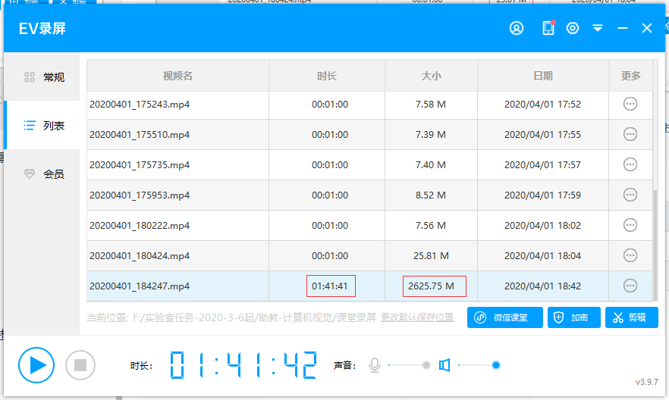Viewport: 669px width, 400px height.
Task: Click the 25.81 M size cell
Action: click(x=431, y=255)
